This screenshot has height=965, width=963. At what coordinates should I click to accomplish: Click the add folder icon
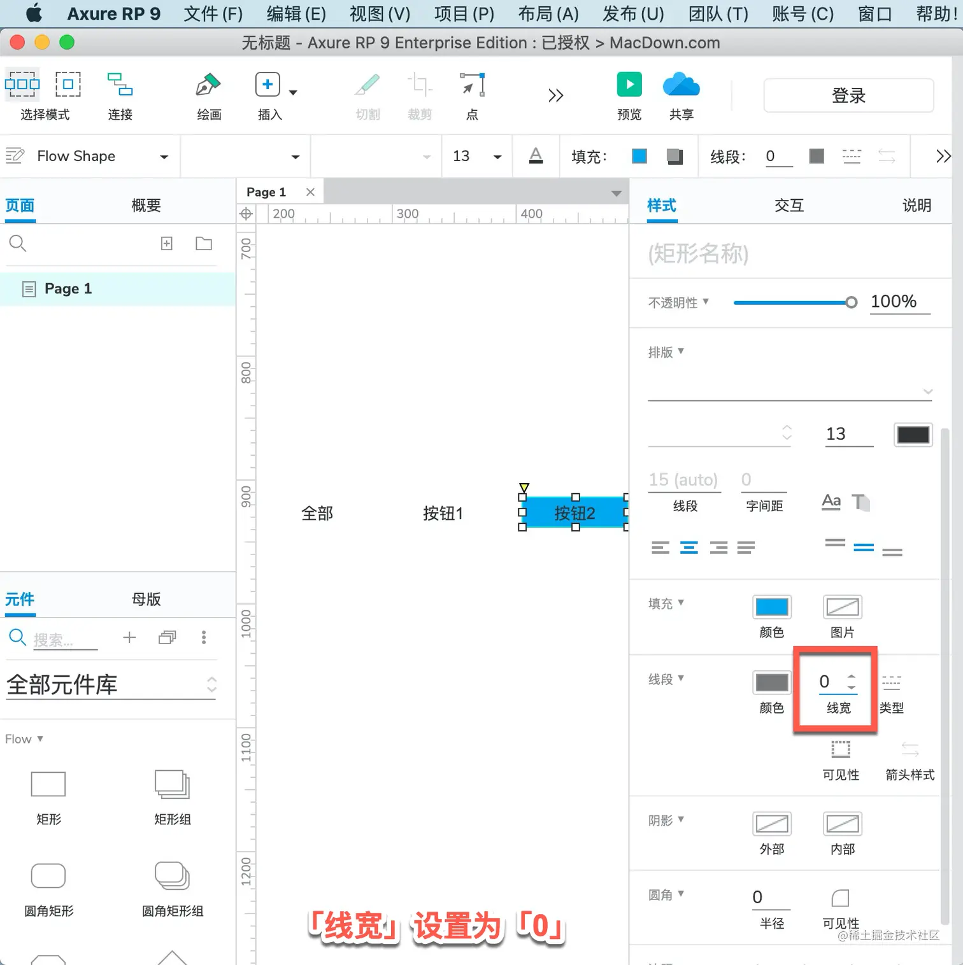pos(204,243)
